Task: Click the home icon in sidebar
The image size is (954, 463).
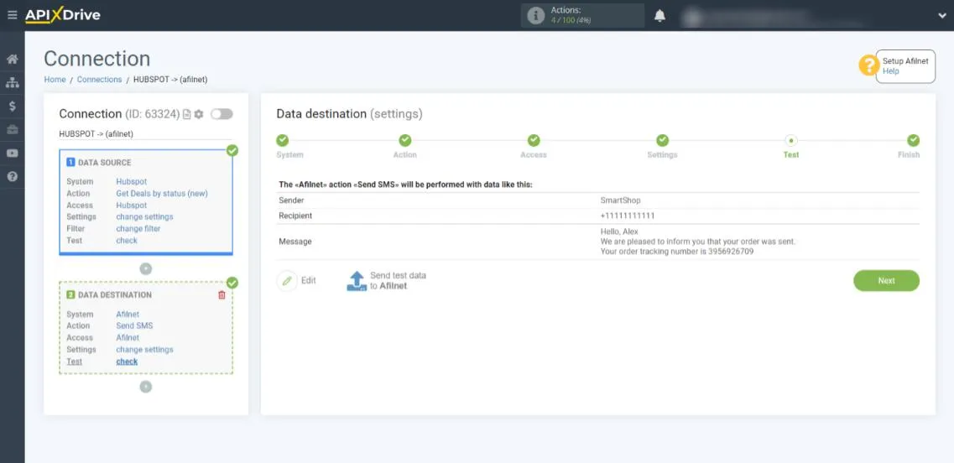Action: click(12, 60)
